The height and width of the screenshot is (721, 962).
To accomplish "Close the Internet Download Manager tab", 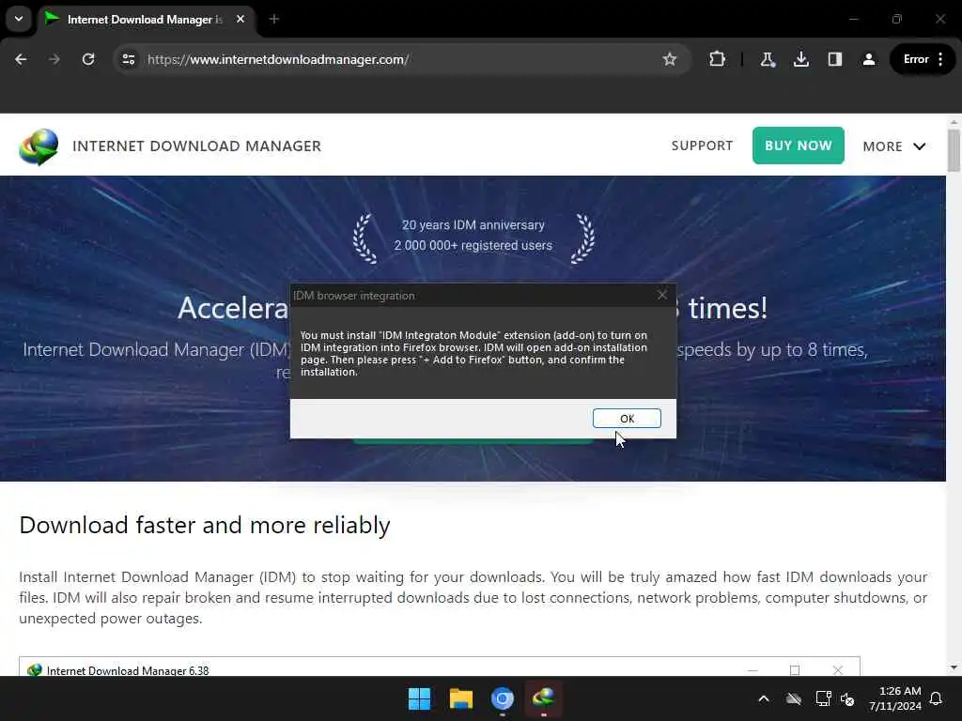I will click(x=240, y=19).
